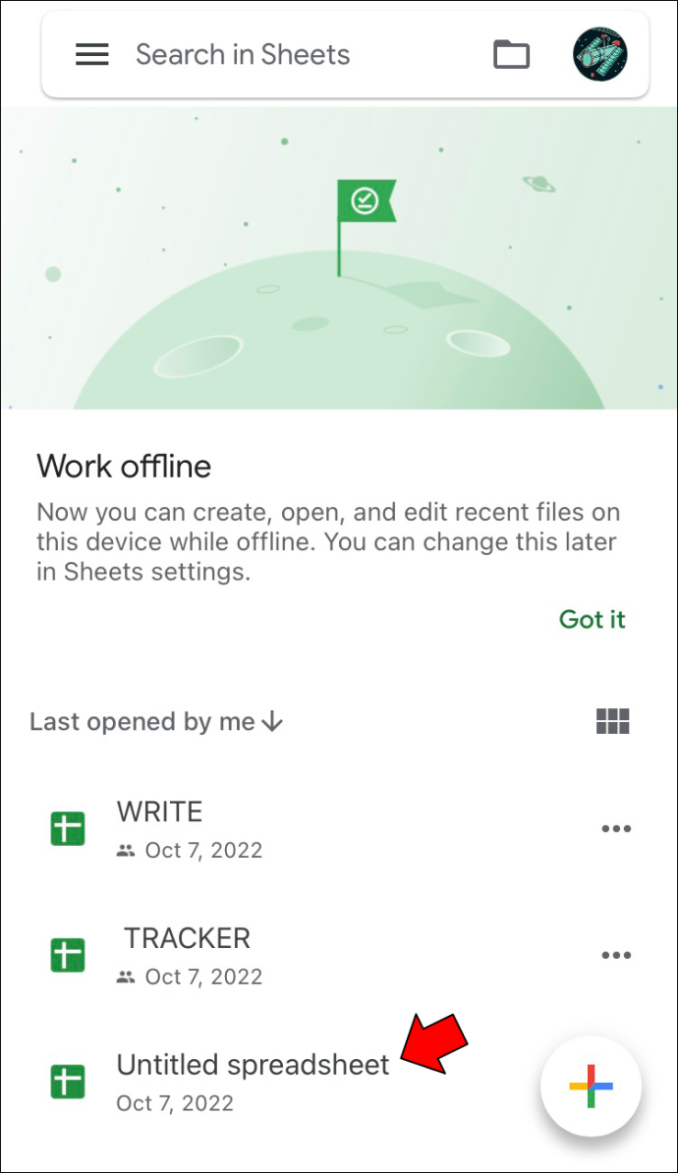The width and height of the screenshot is (678, 1173).
Task: Open the file picker folder icon
Action: [x=511, y=55]
